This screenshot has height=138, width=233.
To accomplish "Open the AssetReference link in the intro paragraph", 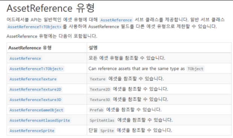I will pos(116,20).
